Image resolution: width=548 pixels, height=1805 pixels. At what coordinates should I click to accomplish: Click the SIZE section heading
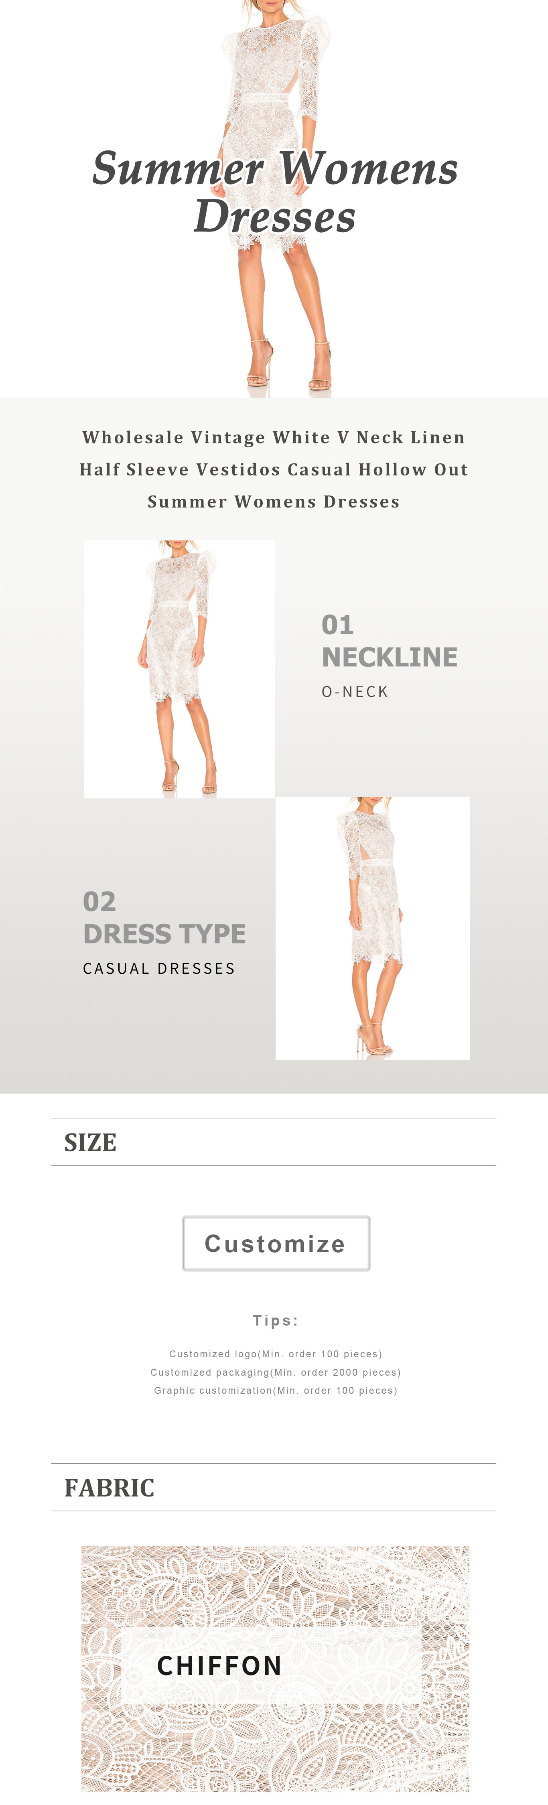90,1142
